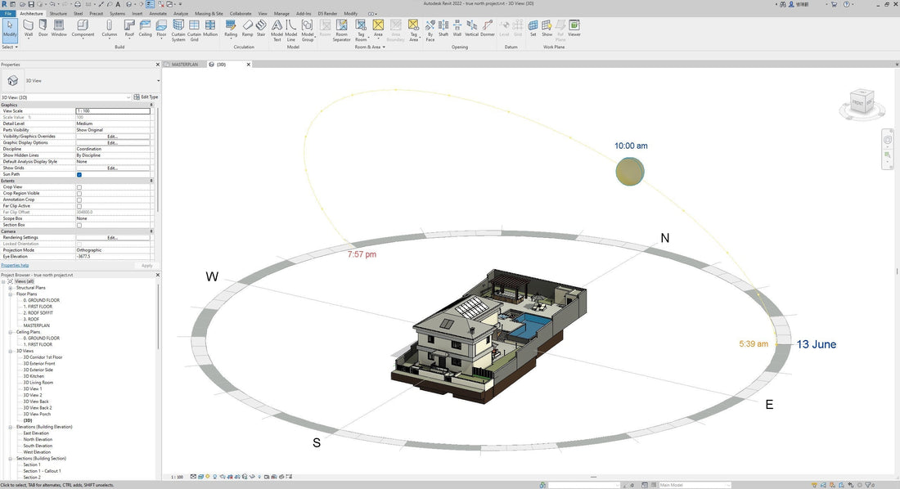Click Edit for Visibility/Graphics Overrides

[112, 137]
